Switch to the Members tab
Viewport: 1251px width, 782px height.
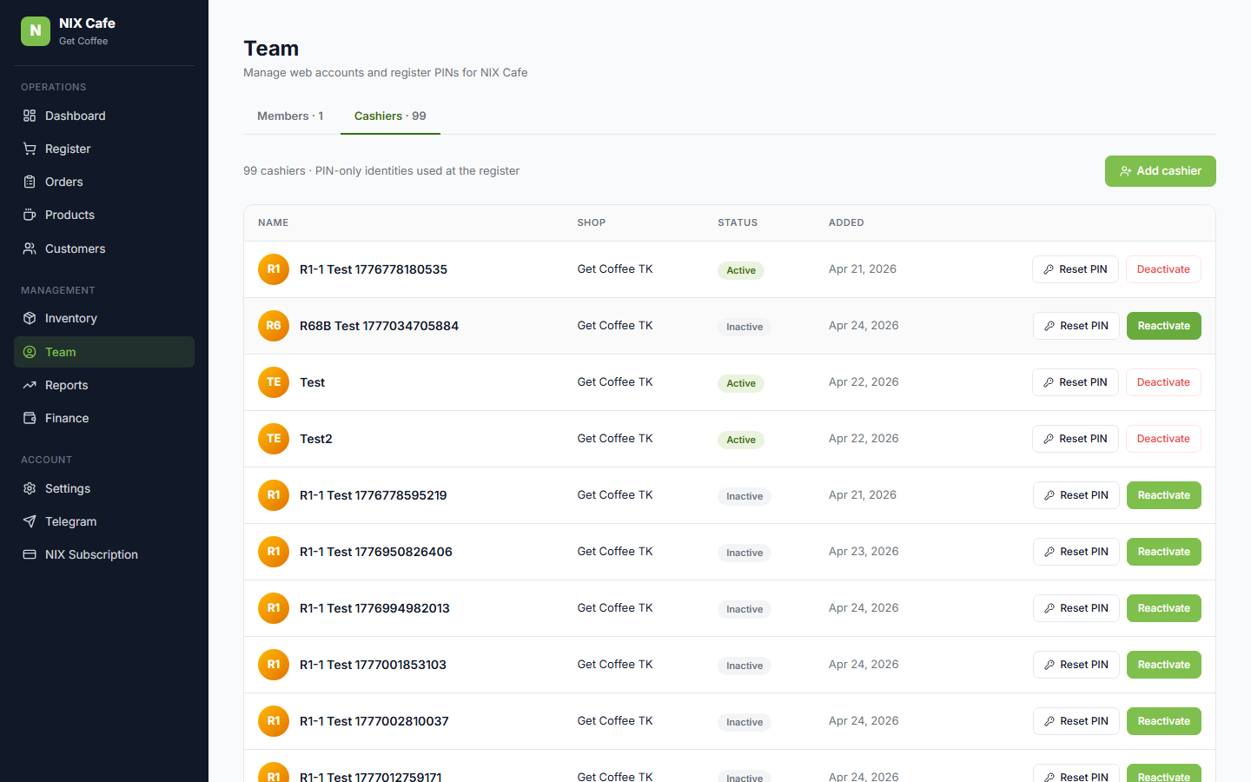click(x=290, y=116)
